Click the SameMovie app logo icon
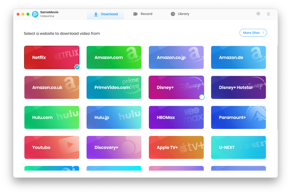The height and width of the screenshot is (195, 291). [35, 14]
